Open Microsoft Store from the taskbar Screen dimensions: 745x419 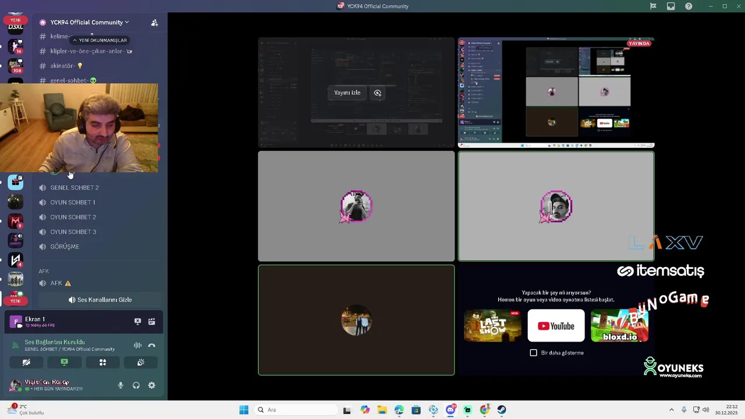[x=416, y=410]
